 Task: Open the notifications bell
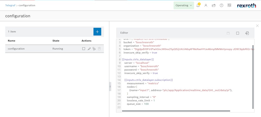pyautogui.click(x=198, y=5)
